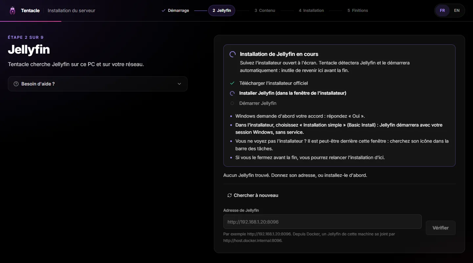The height and width of the screenshot is (263, 473).
Task: Click the large Jellyfin heading
Action: point(29,50)
